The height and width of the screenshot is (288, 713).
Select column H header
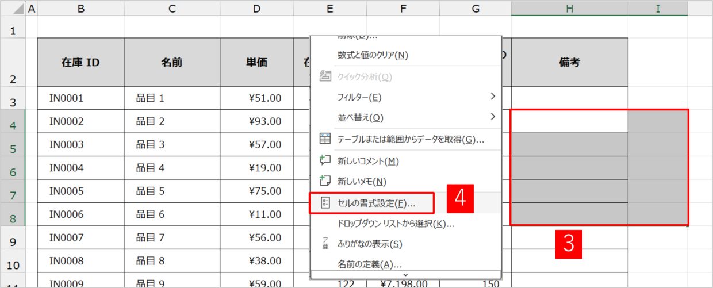pyautogui.click(x=569, y=8)
